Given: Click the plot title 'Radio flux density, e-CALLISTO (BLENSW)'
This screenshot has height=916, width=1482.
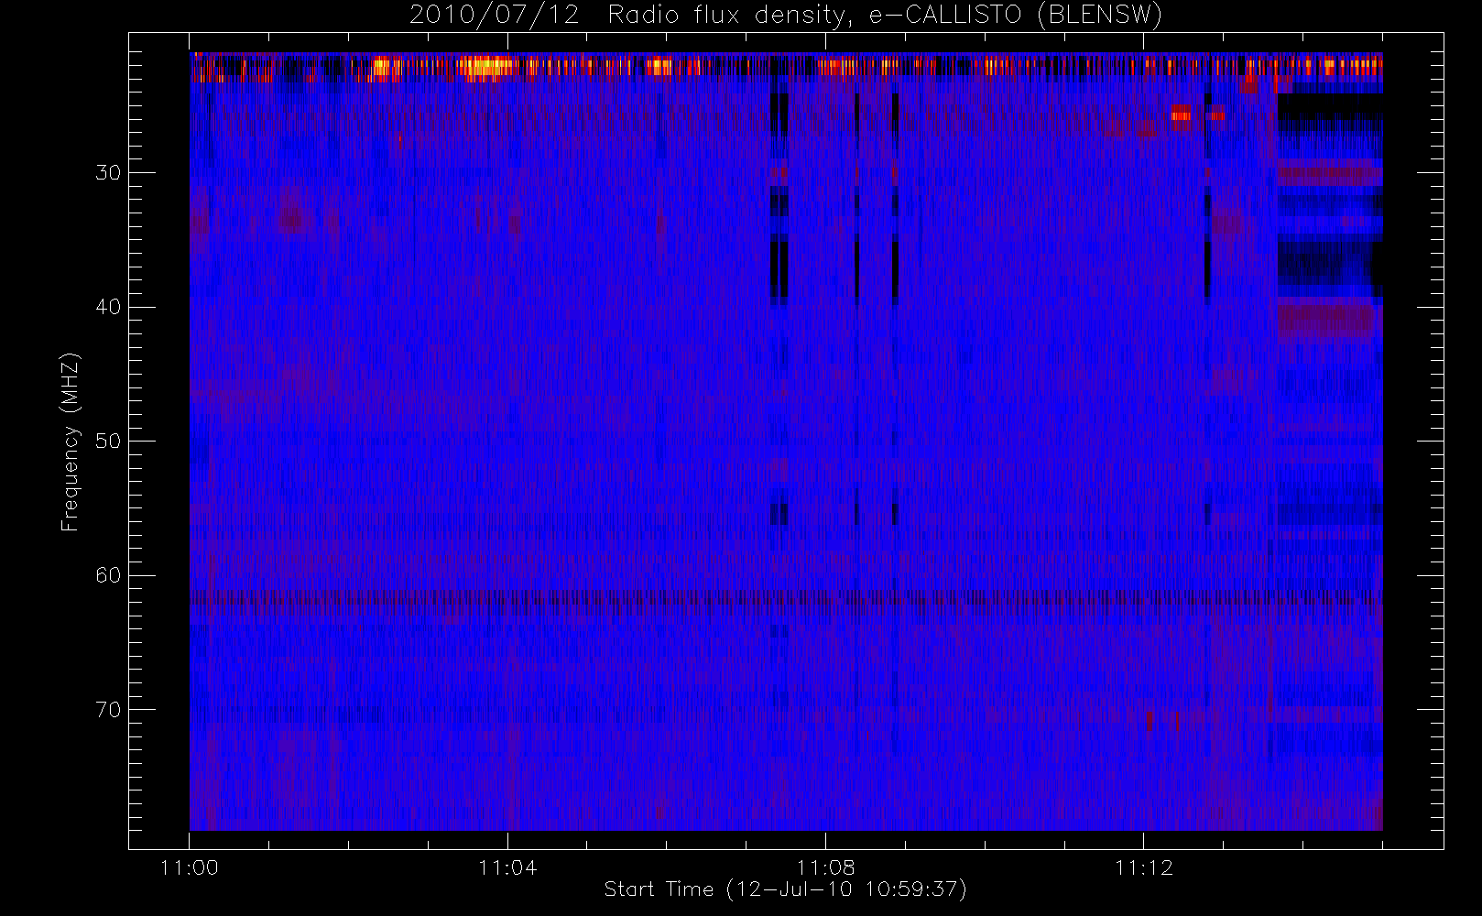Looking at the screenshot, I should pos(885,16).
